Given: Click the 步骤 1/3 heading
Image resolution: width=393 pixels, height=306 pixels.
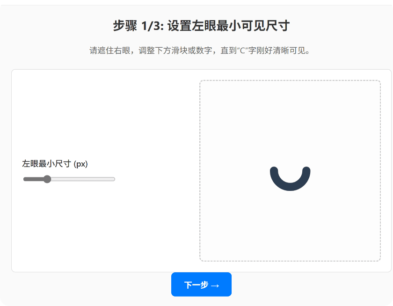Looking at the screenshot, I should click(201, 26).
